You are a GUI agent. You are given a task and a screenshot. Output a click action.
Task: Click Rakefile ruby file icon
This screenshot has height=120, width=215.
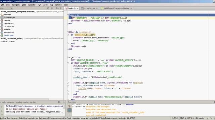2,30
